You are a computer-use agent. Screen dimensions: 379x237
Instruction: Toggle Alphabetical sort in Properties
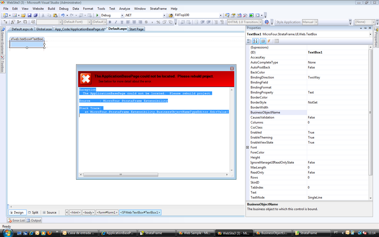(x=255, y=41)
